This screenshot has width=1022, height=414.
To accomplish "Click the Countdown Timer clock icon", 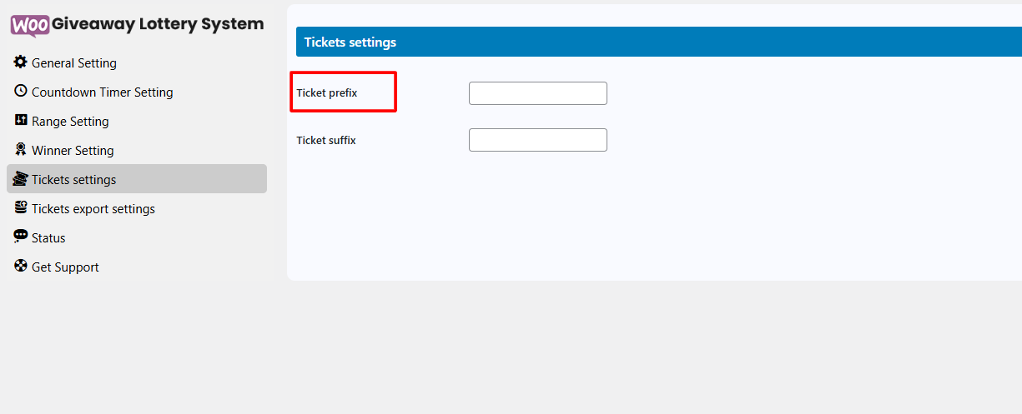I will pos(21,92).
